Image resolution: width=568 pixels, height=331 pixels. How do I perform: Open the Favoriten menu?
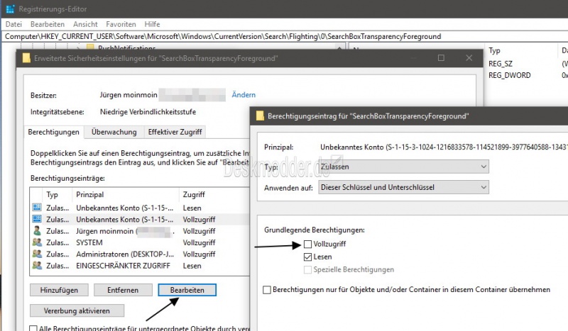tap(121, 24)
